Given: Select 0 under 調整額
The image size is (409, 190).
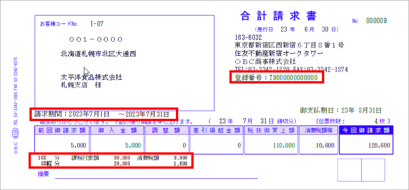Looking at the screenshot, I should 184,146.
